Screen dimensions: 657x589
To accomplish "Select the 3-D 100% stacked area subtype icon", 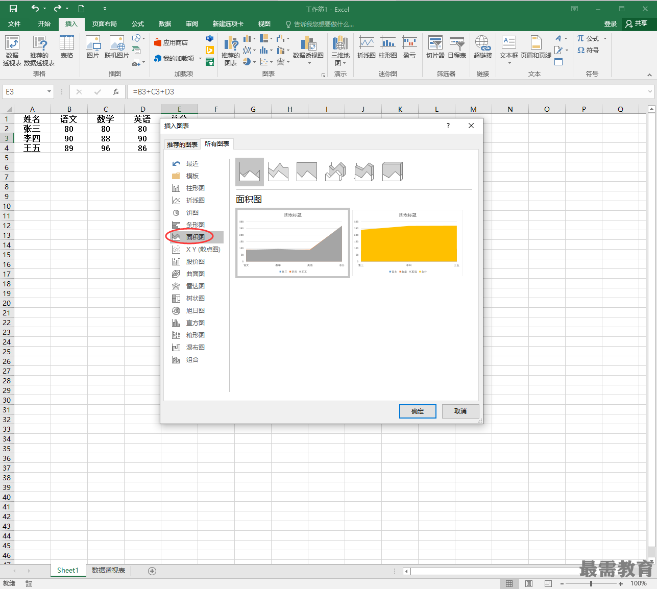I will point(393,172).
